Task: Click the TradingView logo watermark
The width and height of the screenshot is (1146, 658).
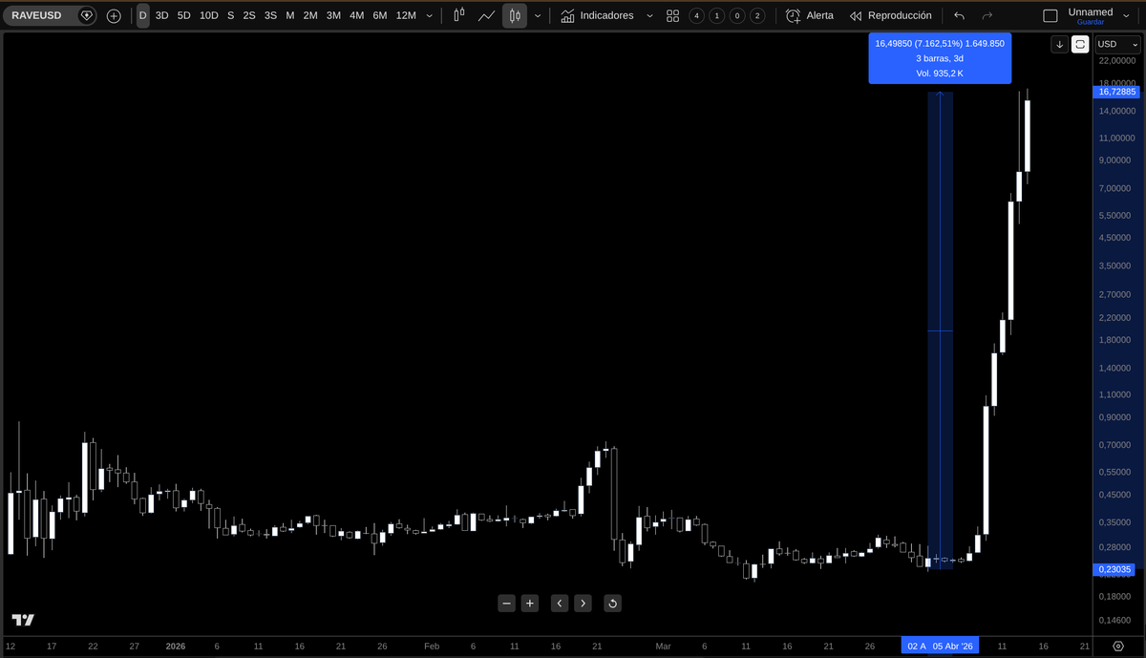Action: pos(22,619)
